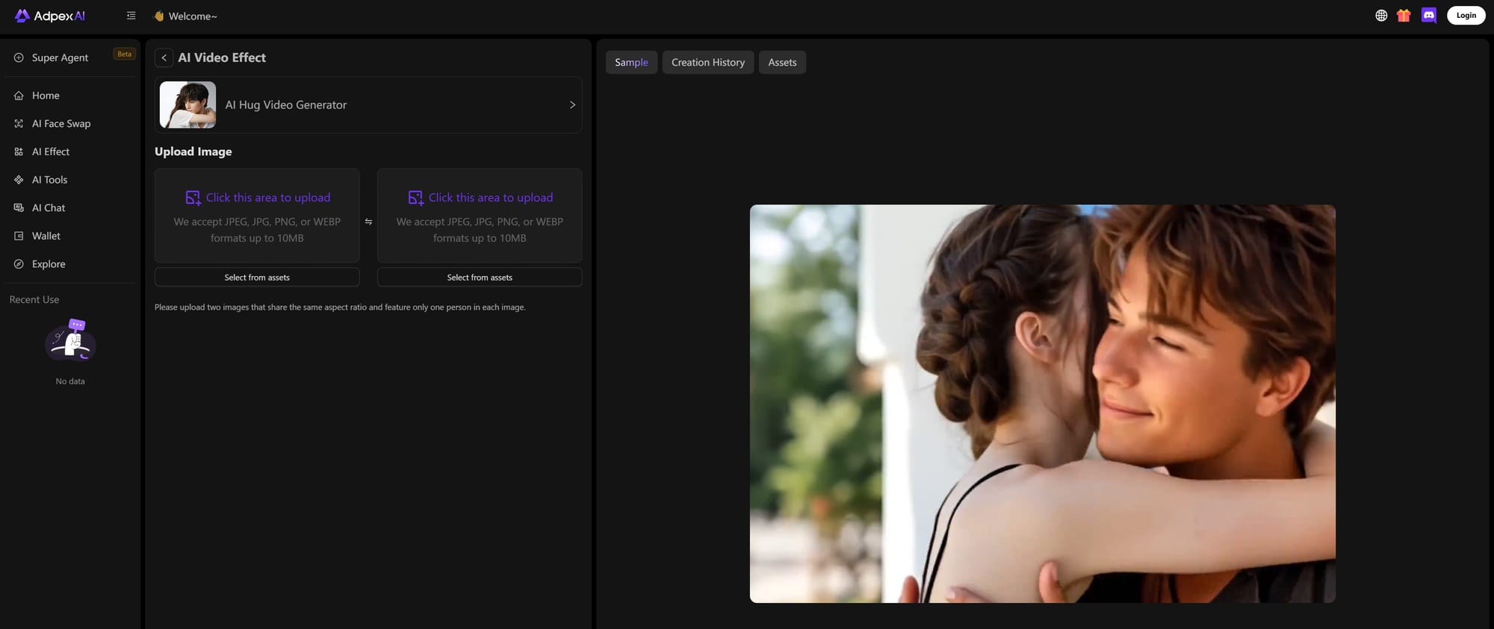
Task: Open the gift rewards icon
Action: point(1404,16)
